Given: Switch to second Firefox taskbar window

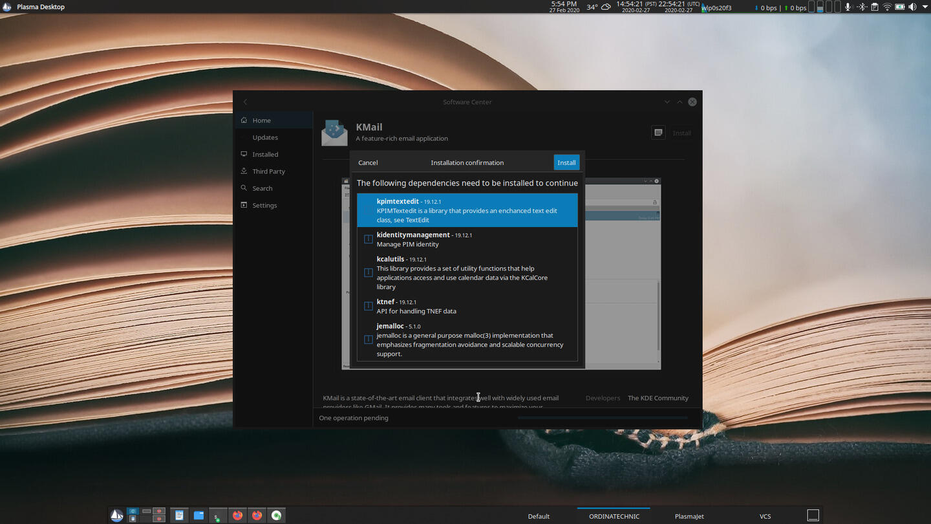Looking at the screenshot, I should pos(257,516).
